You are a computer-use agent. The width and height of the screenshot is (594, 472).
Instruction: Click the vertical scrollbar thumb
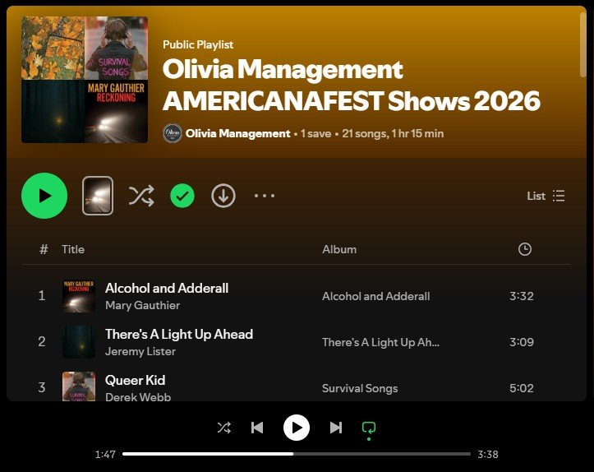582,44
